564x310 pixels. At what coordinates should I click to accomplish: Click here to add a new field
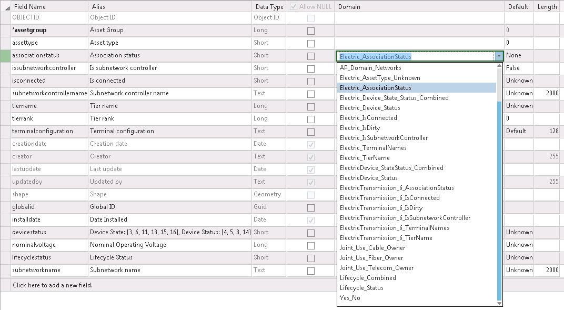tap(53, 285)
